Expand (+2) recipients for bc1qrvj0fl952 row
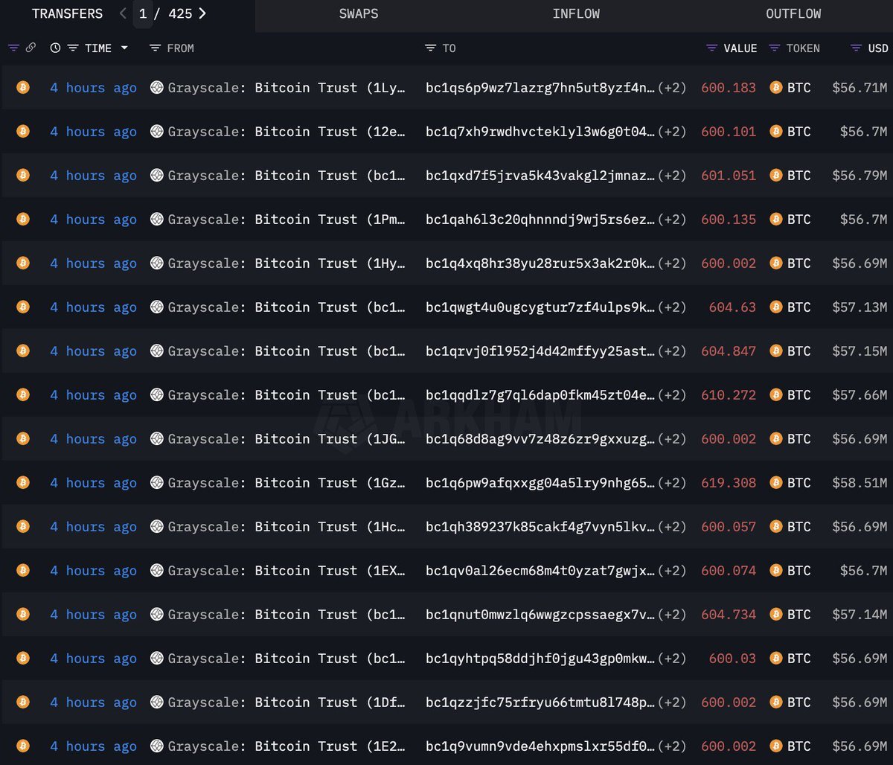 (672, 351)
